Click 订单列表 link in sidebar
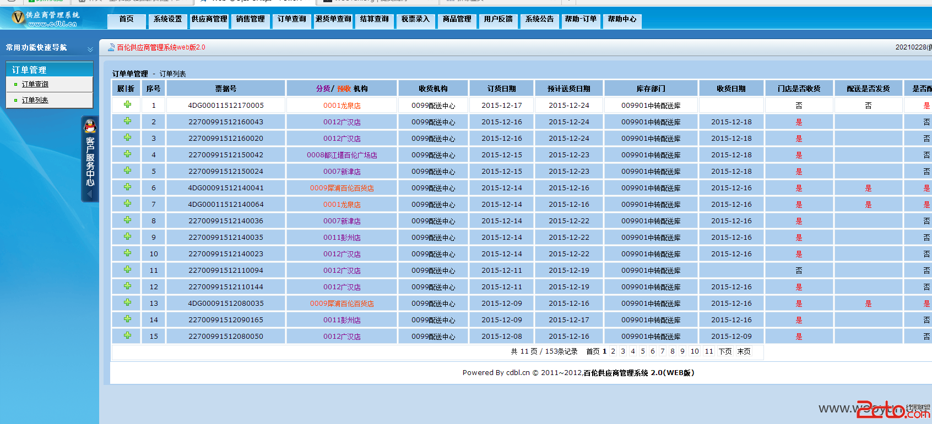Image resolution: width=932 pixels, height=424 pixels. 35,100
